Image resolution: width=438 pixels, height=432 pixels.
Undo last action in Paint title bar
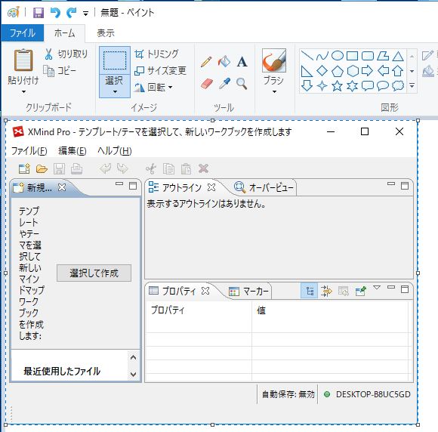(55, 13)
